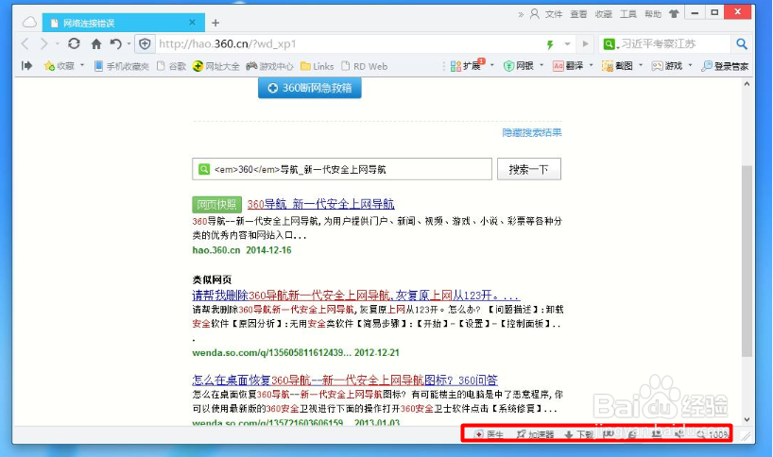This screenshot has height=457, width=773.
Task: Click the 隐藏搜索结果 link
Action: pos(532,132)
